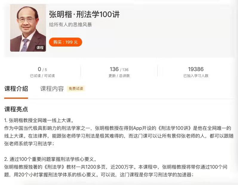Click the orange underline beneath 课程介绍
This screenshot has height=185, width=238.
pyautogui.click(x=16, y=98)
